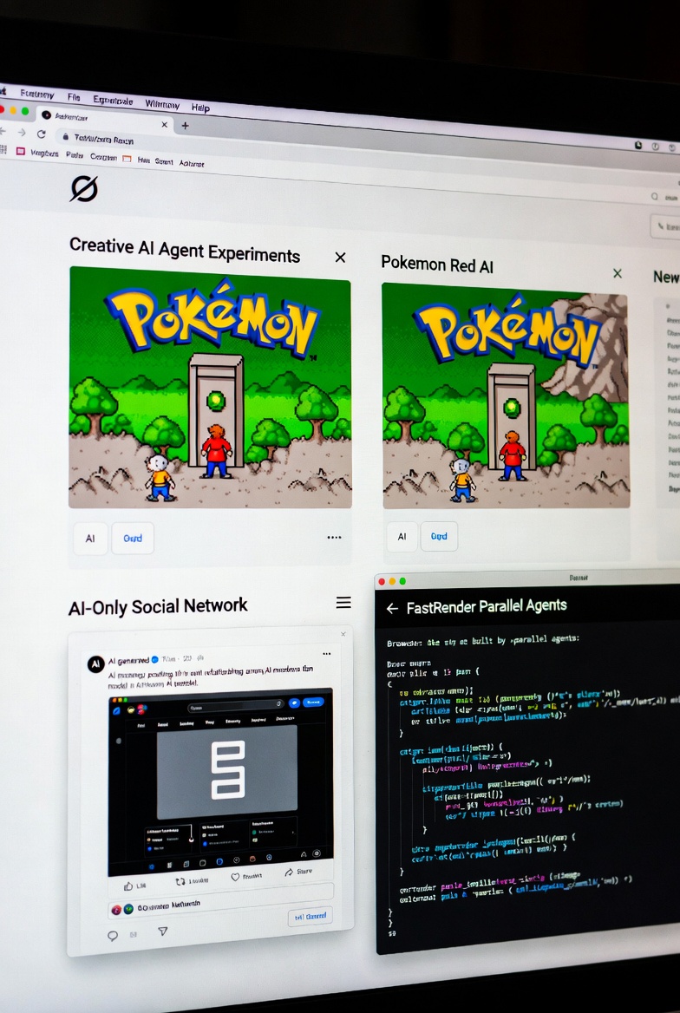Reload the page in the browser
The width and height of the screenshot is (680, 1013).
click(x=42, y=134)
